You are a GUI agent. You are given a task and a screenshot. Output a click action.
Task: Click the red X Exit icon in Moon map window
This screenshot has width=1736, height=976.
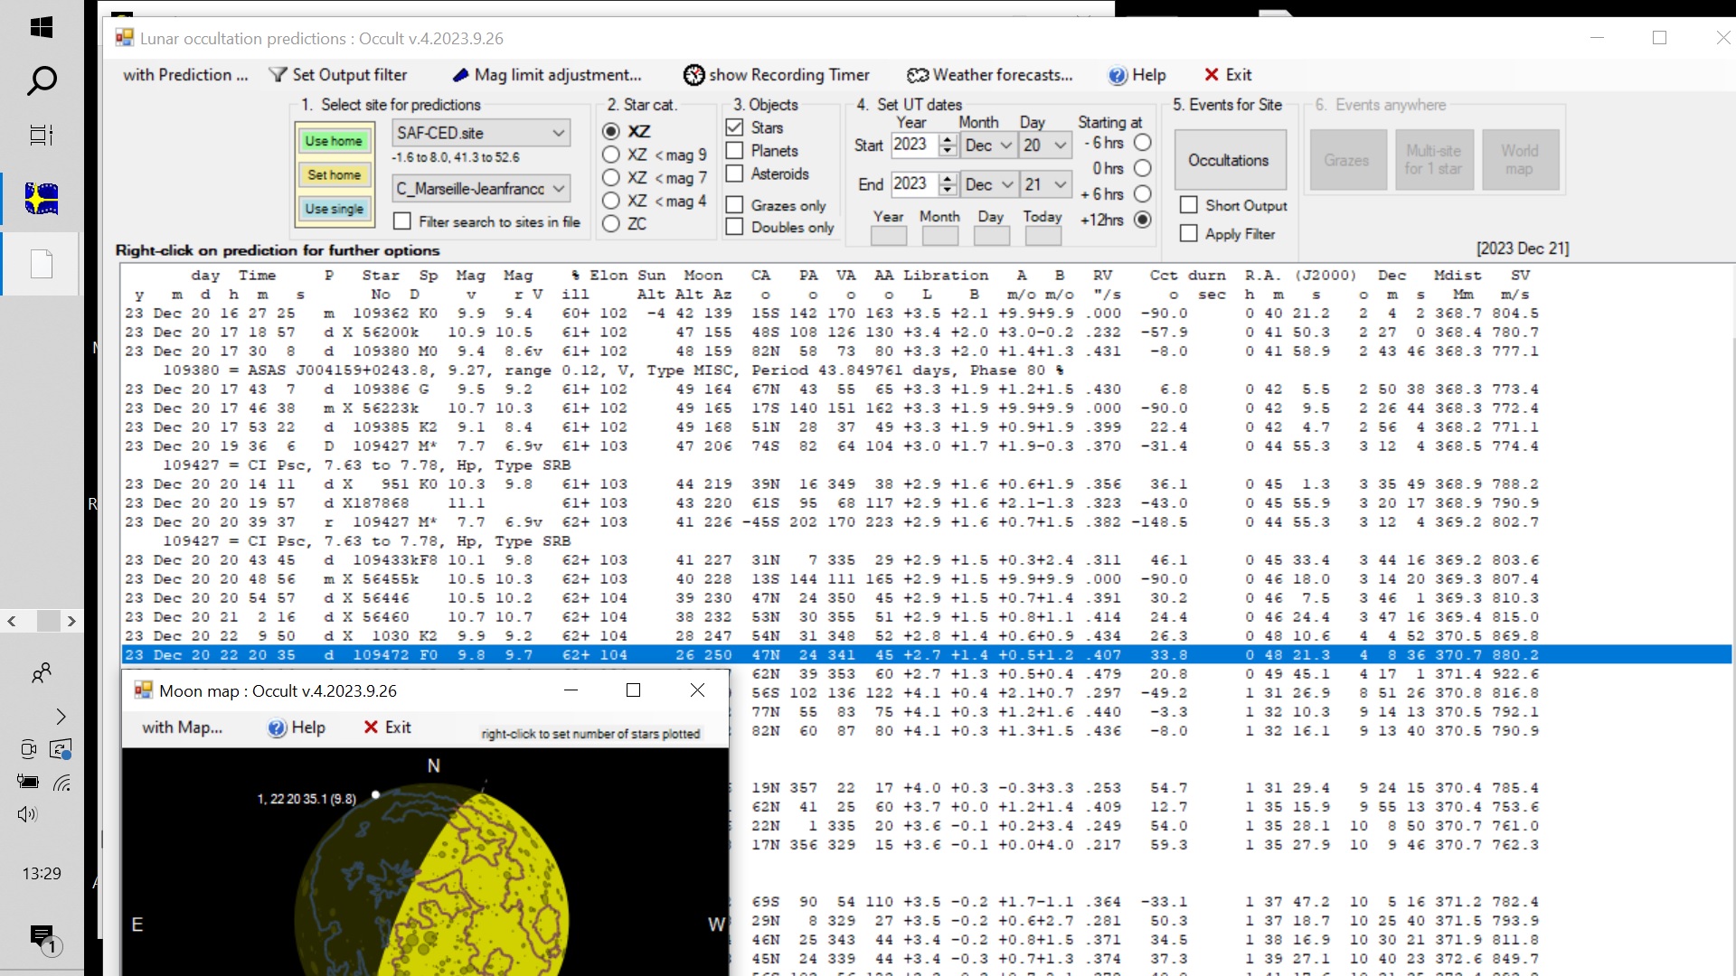[x=371, y=727]
